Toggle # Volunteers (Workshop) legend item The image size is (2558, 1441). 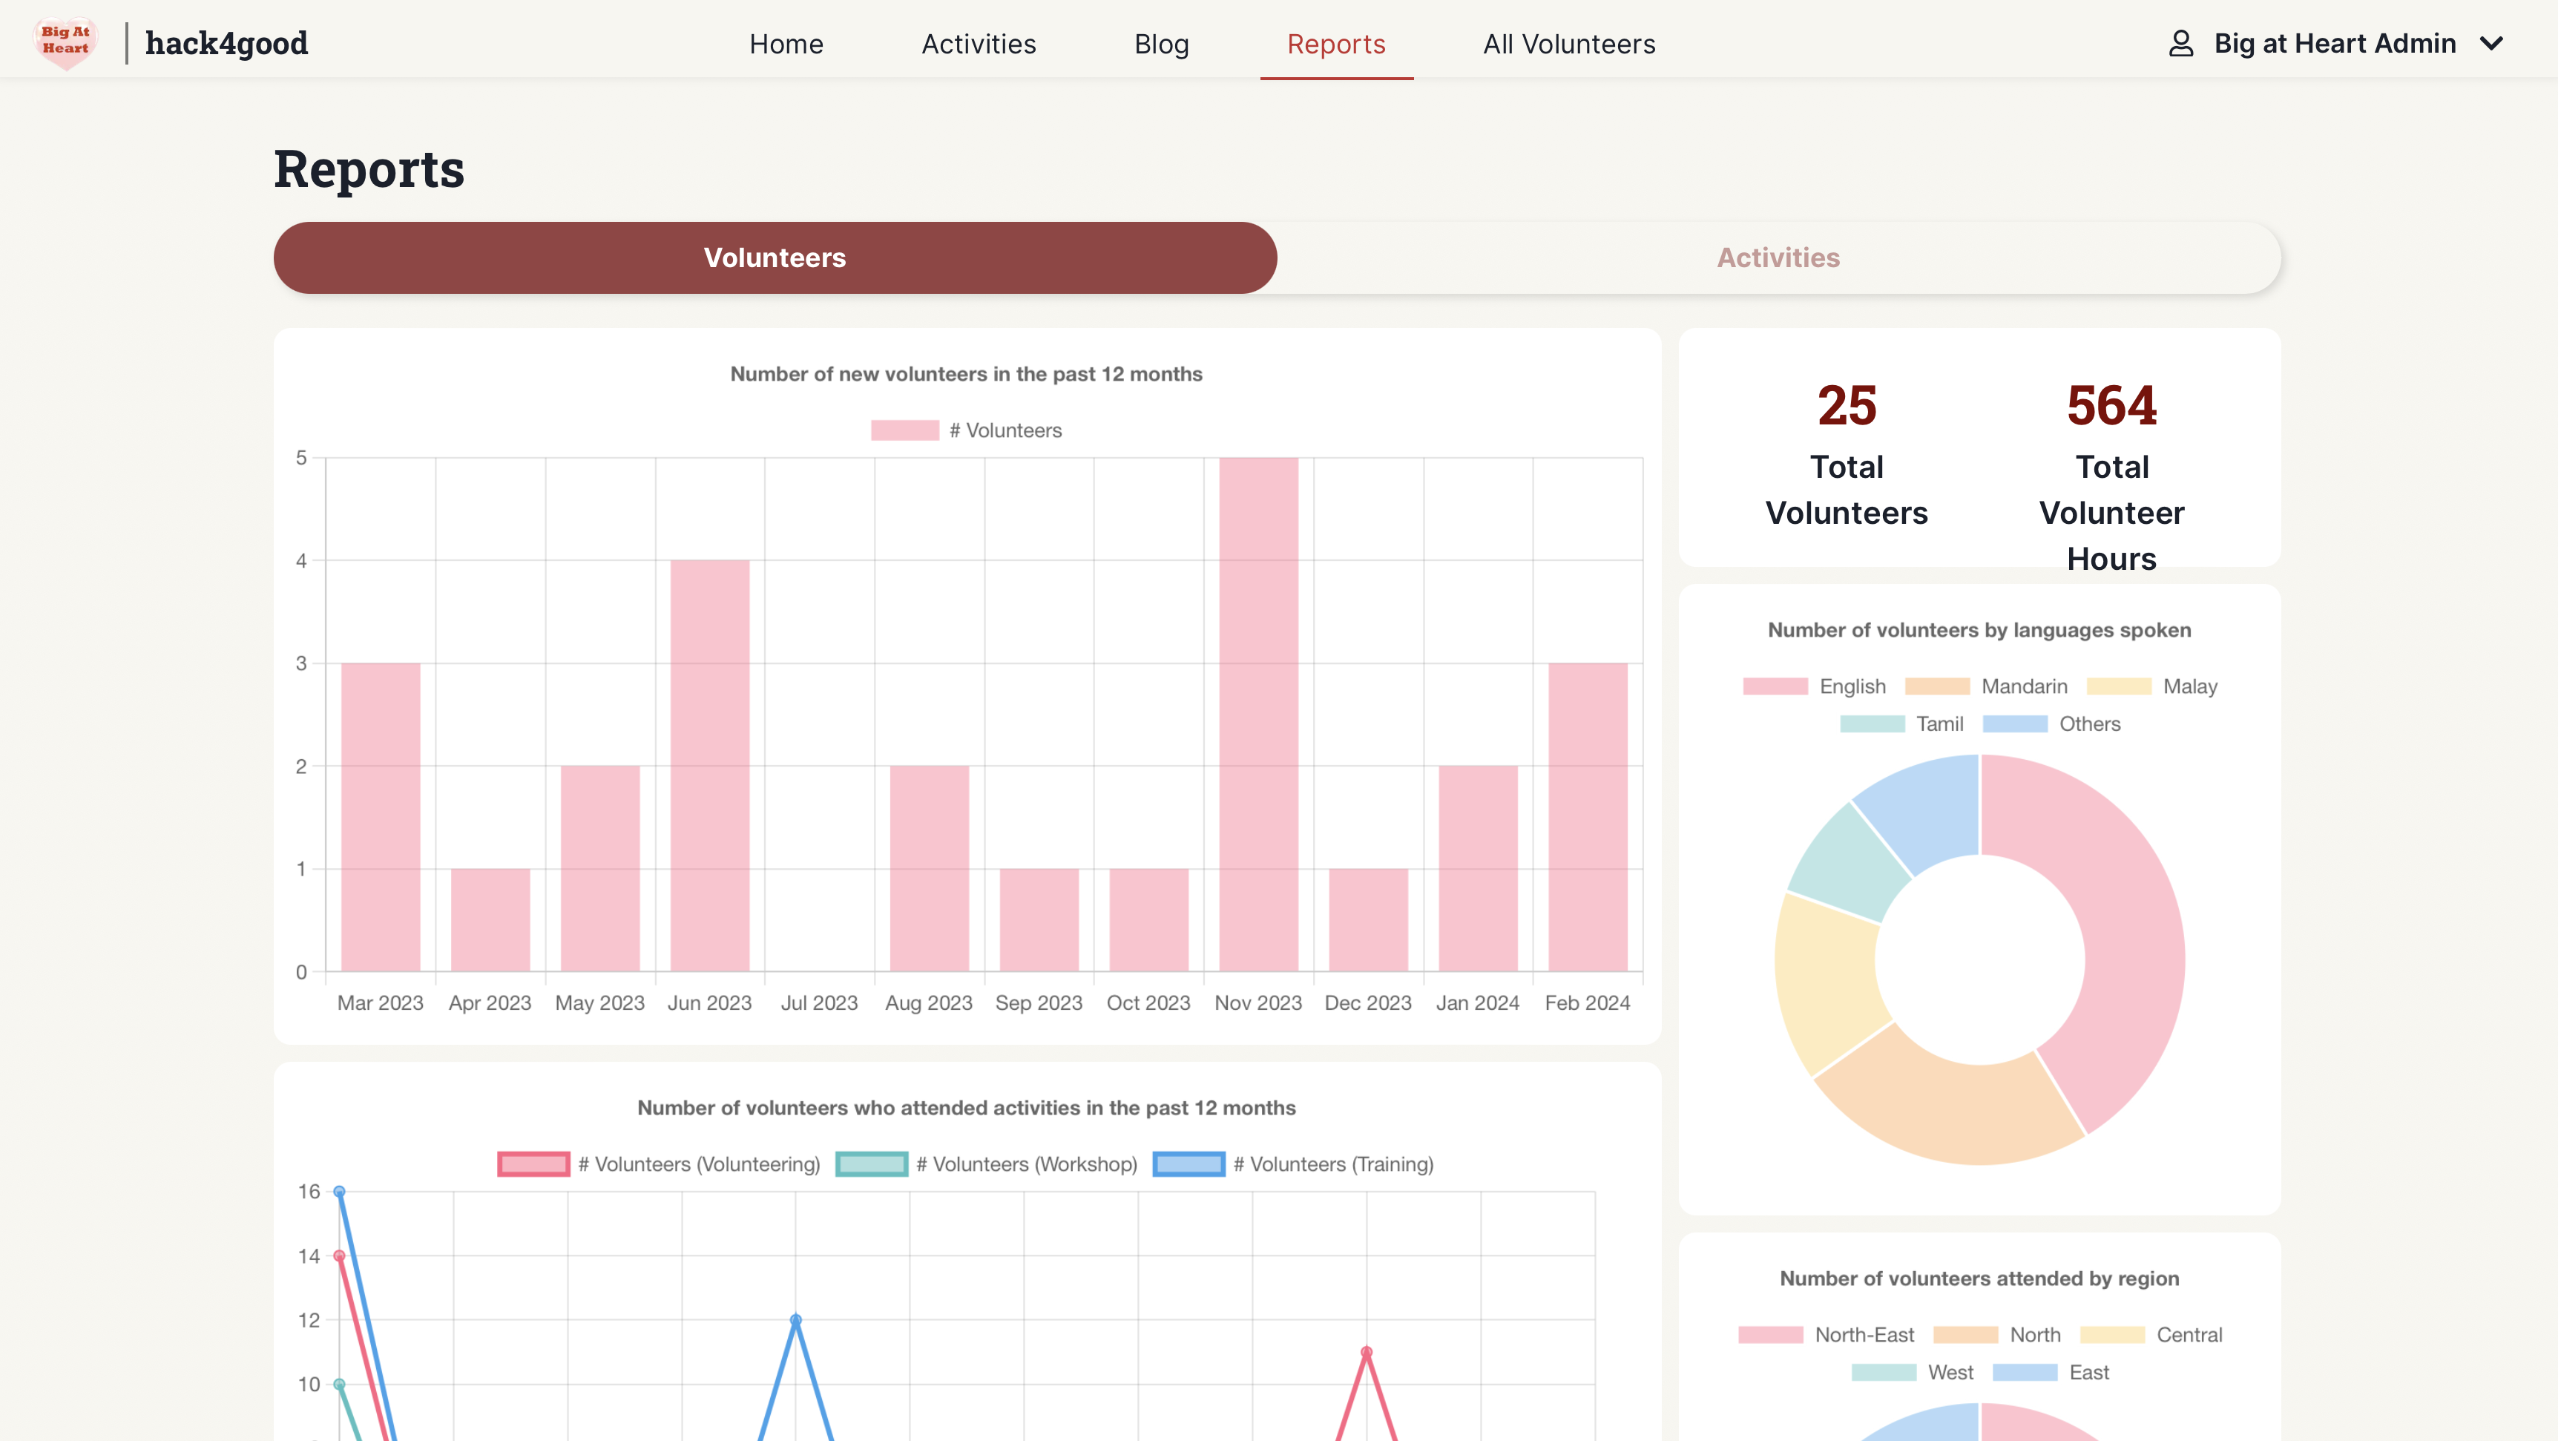986,1164
